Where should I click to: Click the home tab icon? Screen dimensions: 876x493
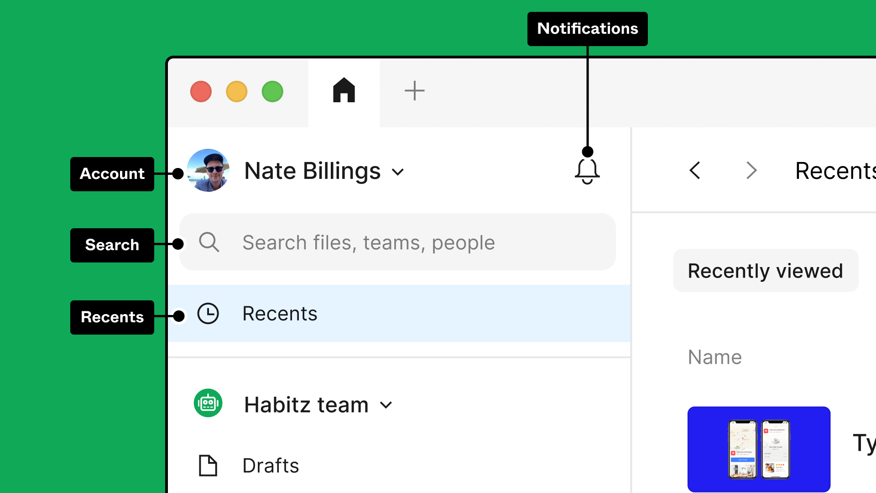[x=343, y=91]
